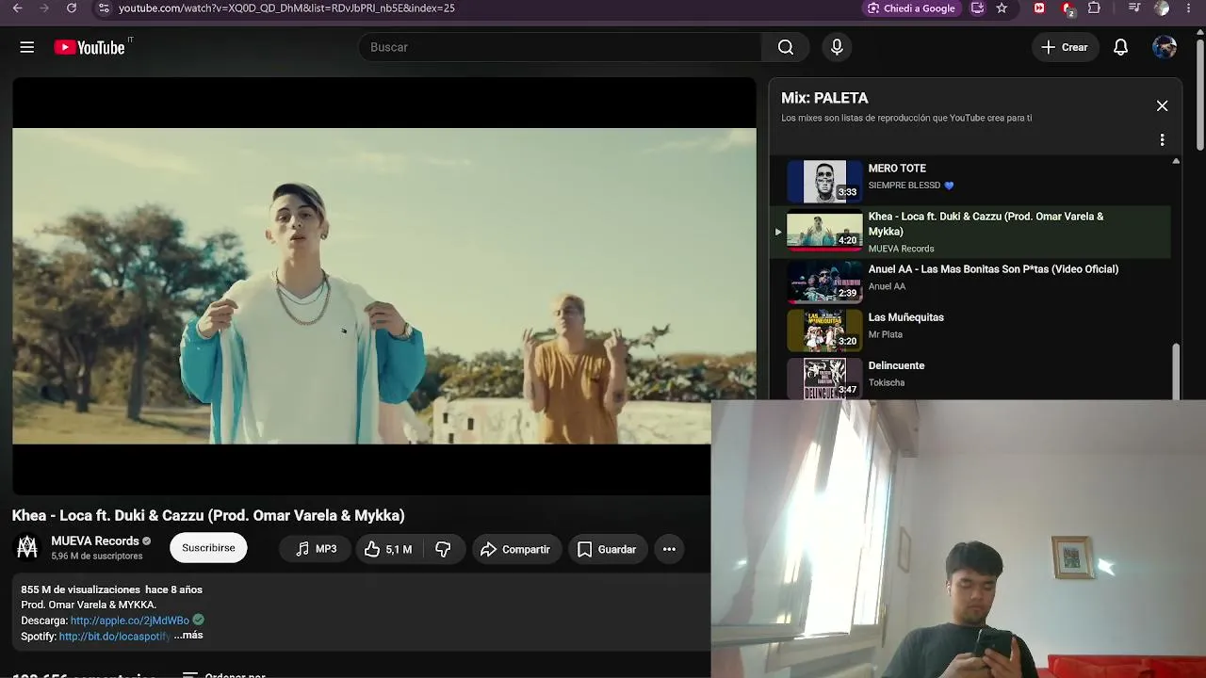Image resolution: width=1206 pixels, height=678 pixels.
Task: Open the bit.ly Spotify link
Action: (x=114, y=637)
